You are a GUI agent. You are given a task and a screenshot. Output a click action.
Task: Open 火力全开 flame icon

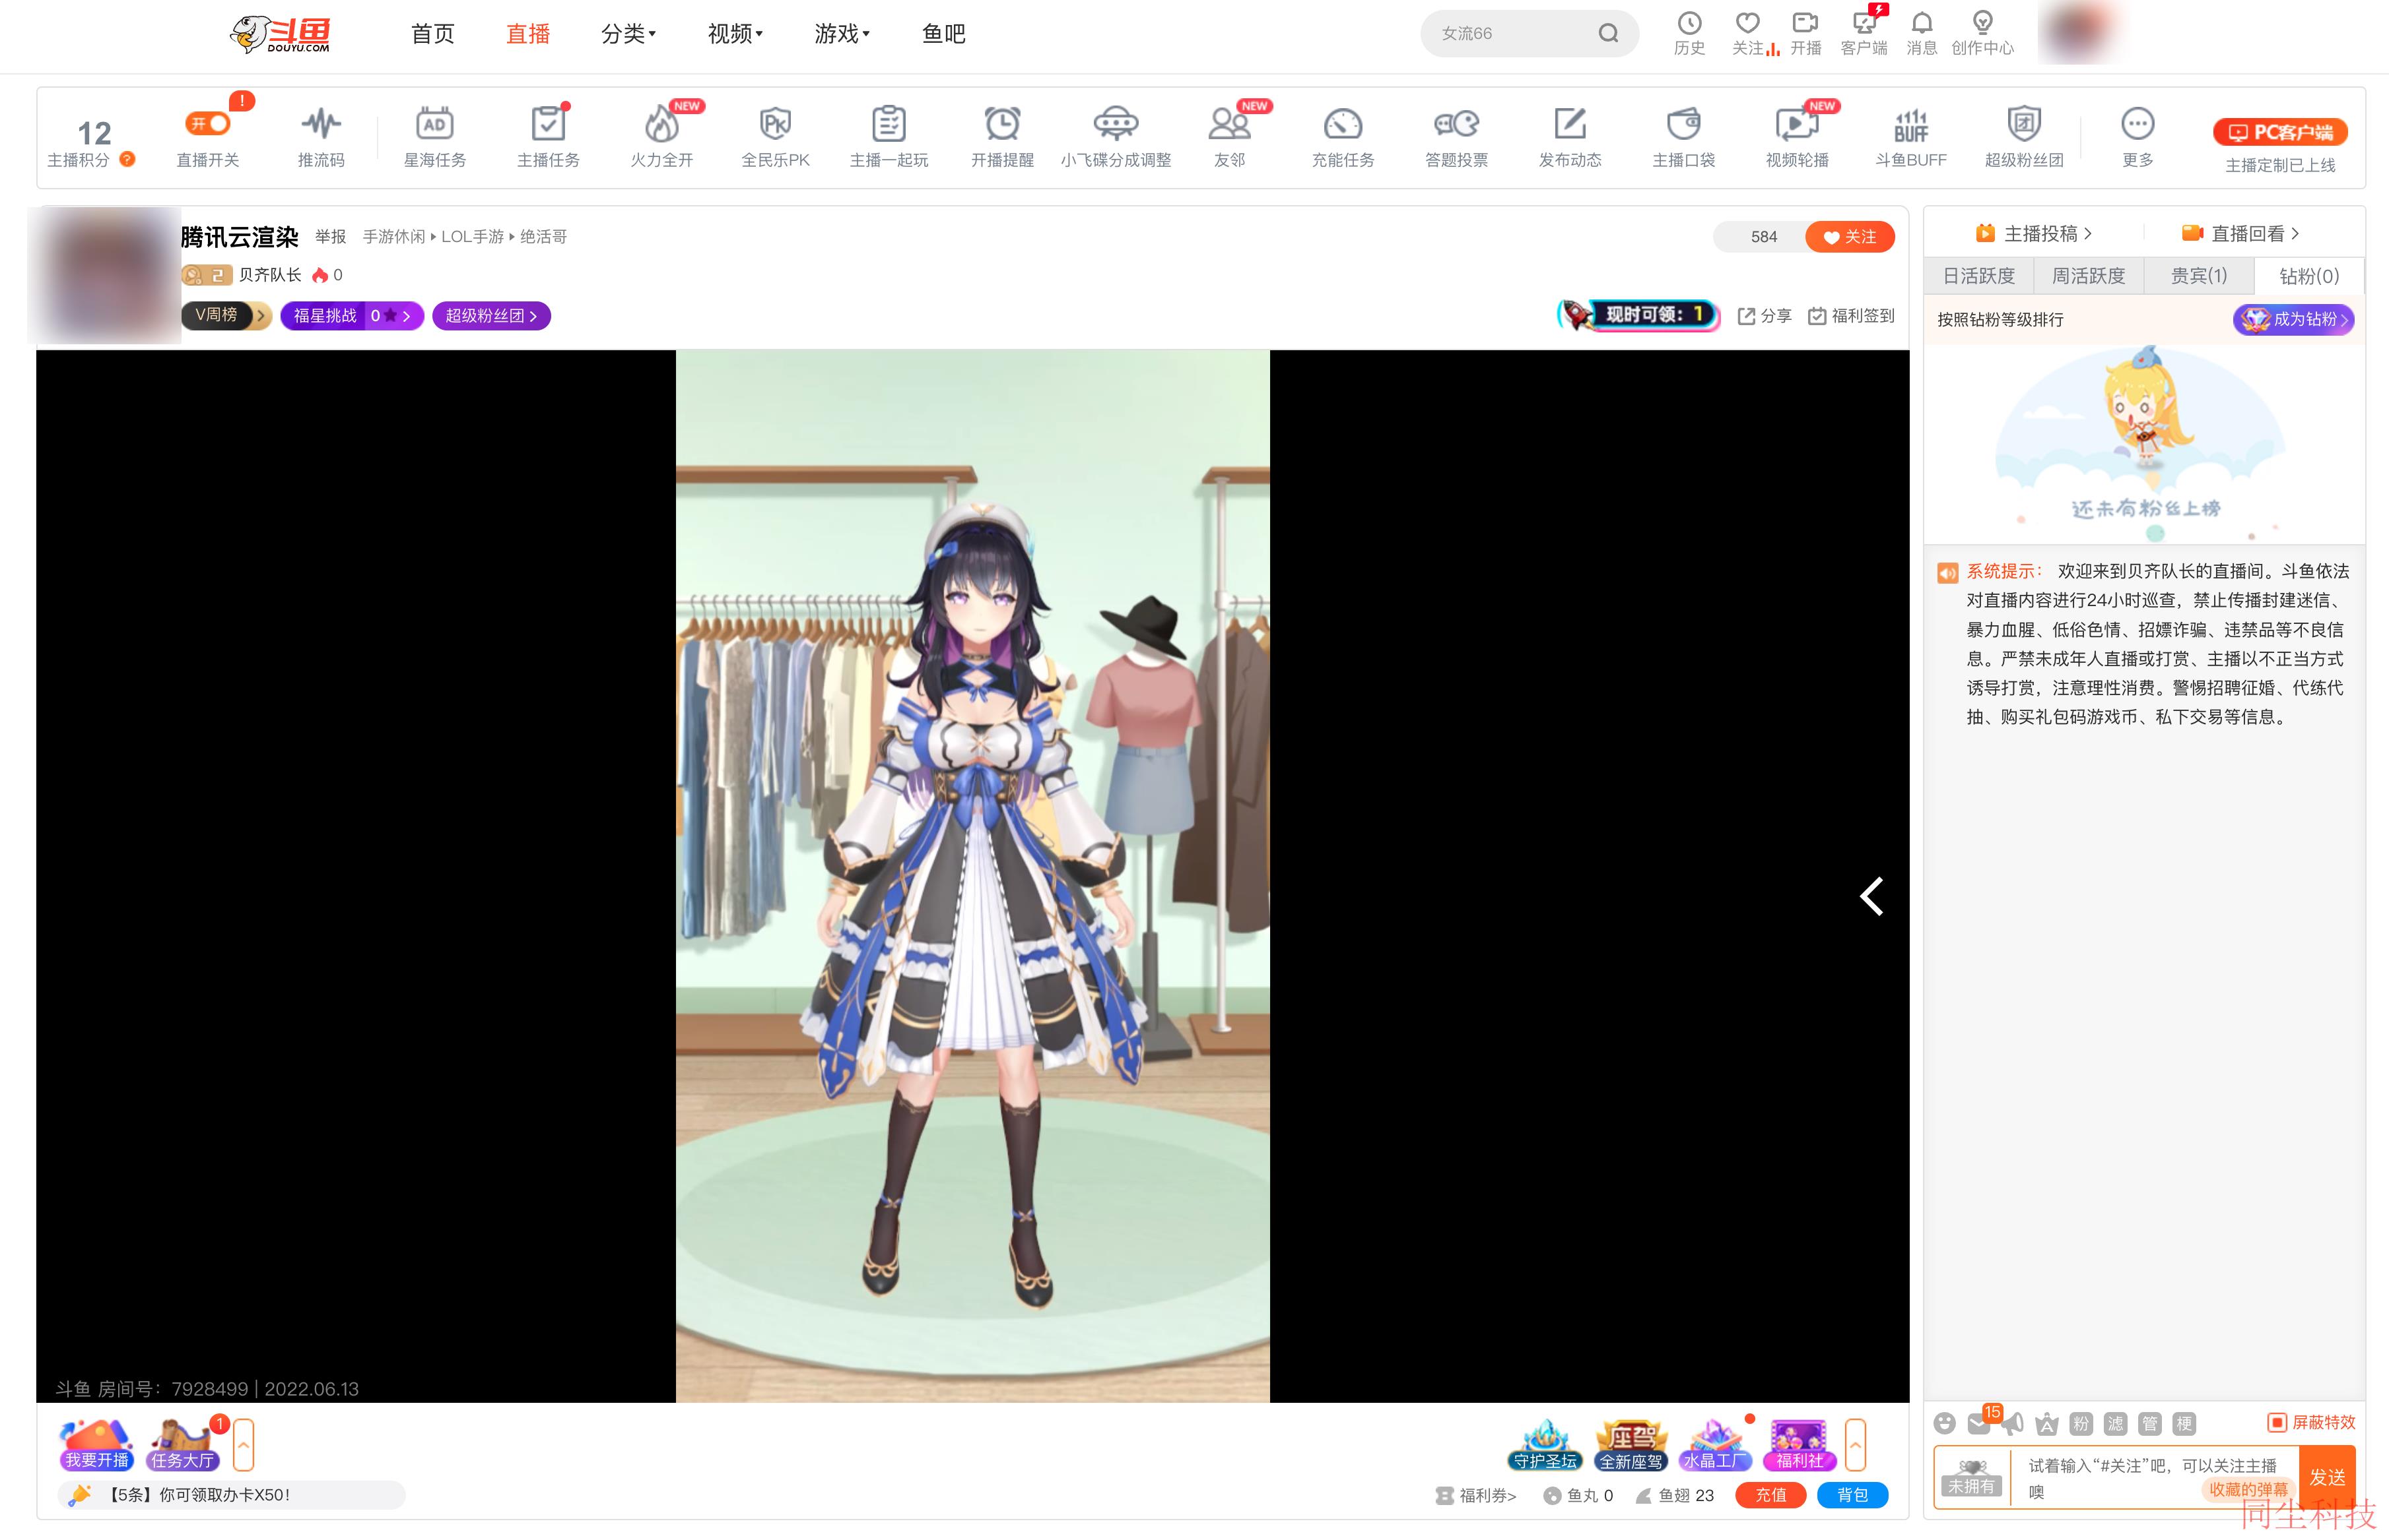(661, 124)
